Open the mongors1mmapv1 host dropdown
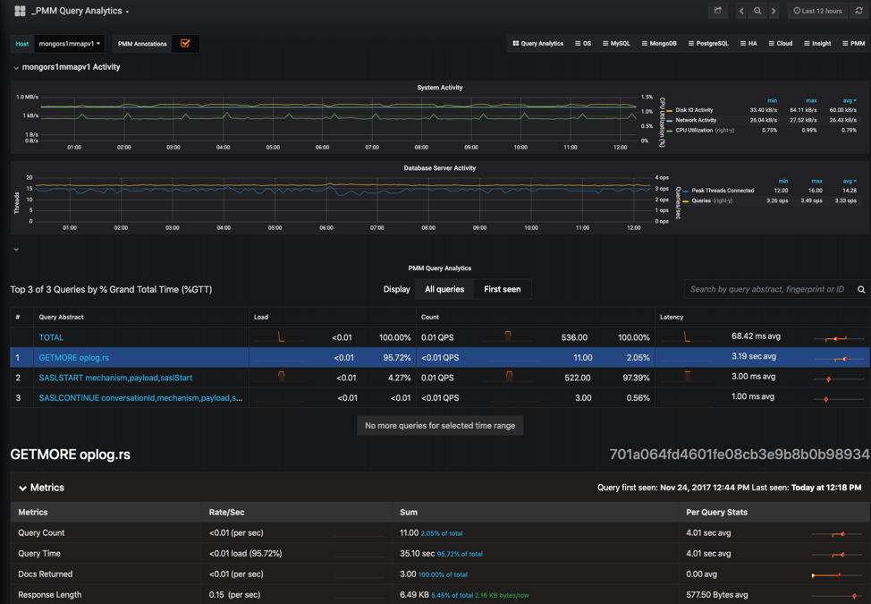The width and height of the screenshot is (871, 604). point(69,42)
